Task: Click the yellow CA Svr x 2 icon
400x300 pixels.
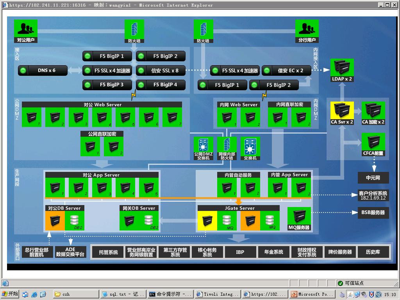Action: [x=342, y=111]
